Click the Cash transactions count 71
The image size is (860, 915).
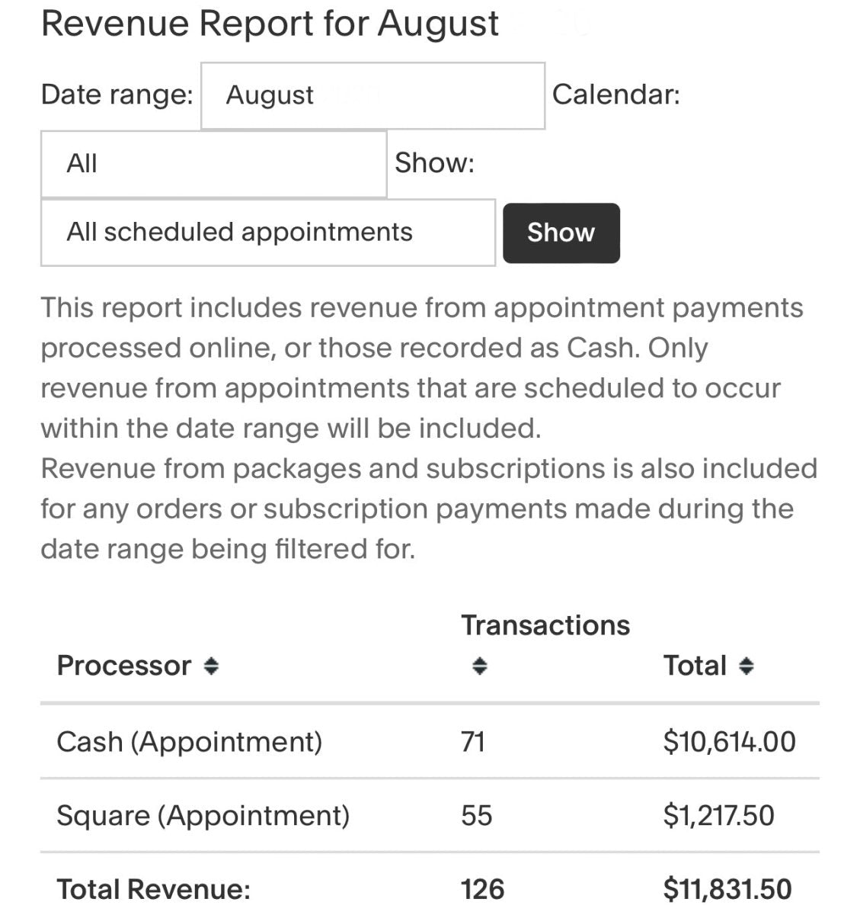tap(473, 741)
